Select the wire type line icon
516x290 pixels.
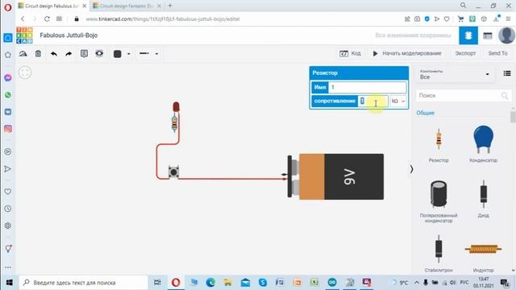tap(144, 54)
